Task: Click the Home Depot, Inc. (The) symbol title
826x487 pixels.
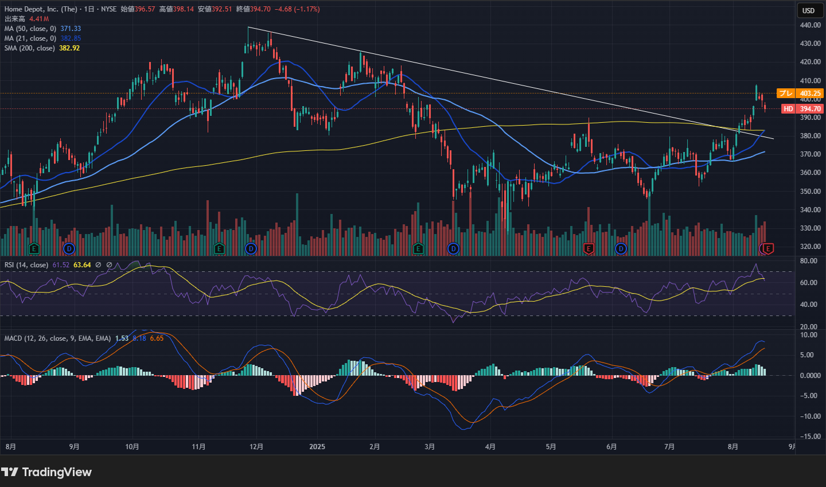Action: [41, 9]
